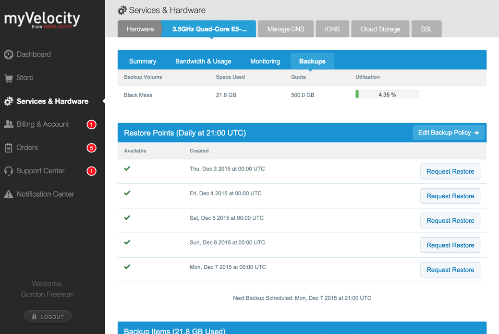This screenshot has width=499, height=334.
Task: Click the 4.35 % utilization progress bar
Action: point(387,95)
